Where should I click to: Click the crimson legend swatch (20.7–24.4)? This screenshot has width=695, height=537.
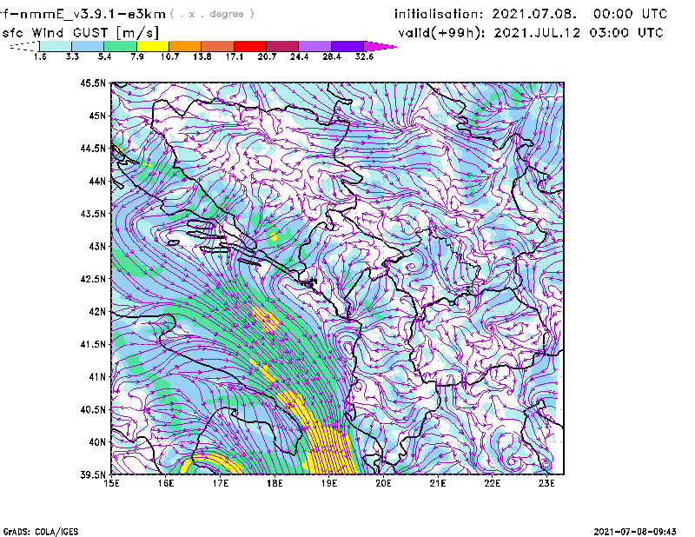[282, 46]
